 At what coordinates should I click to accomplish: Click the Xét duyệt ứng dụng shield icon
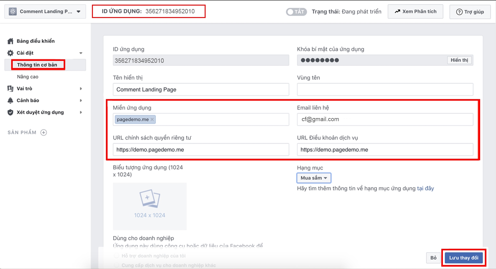click(10, 112)
